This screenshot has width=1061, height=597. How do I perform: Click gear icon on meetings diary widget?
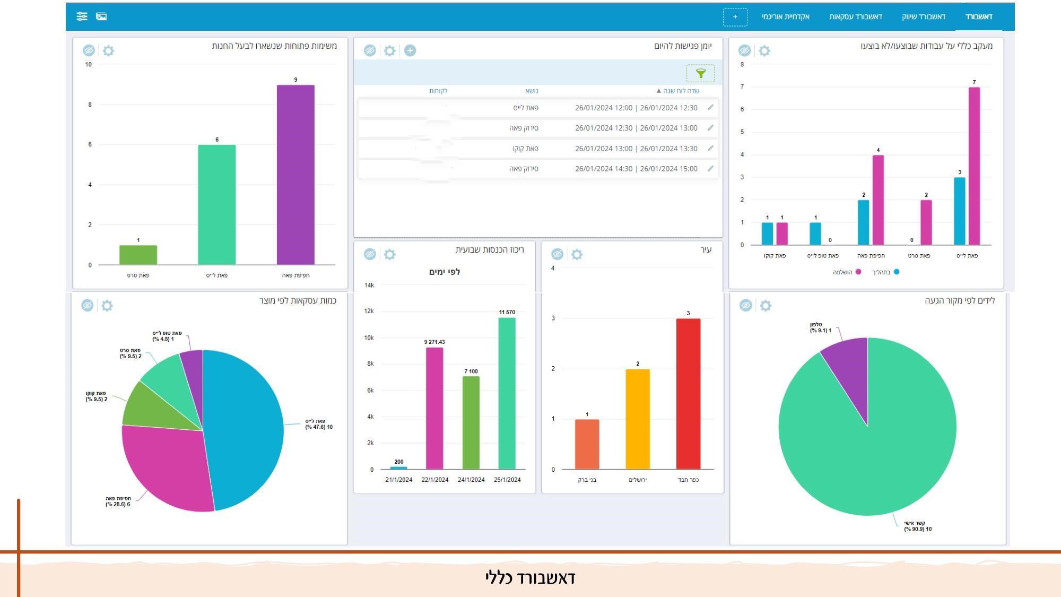tap(390, 50)
